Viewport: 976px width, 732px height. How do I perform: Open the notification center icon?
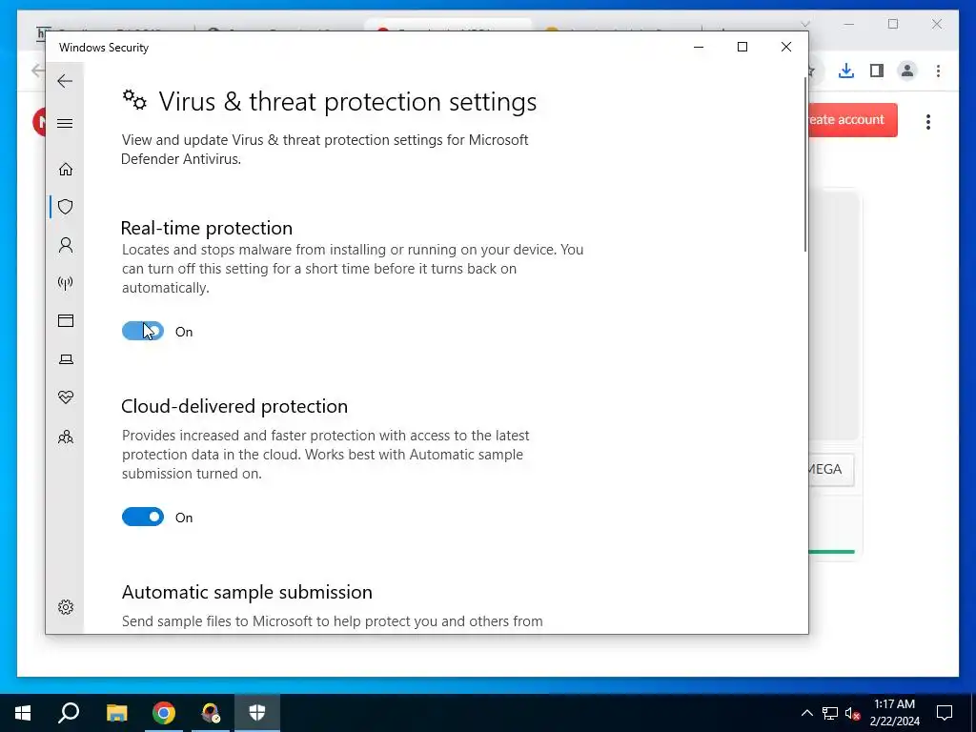click(x=945, y=713)
